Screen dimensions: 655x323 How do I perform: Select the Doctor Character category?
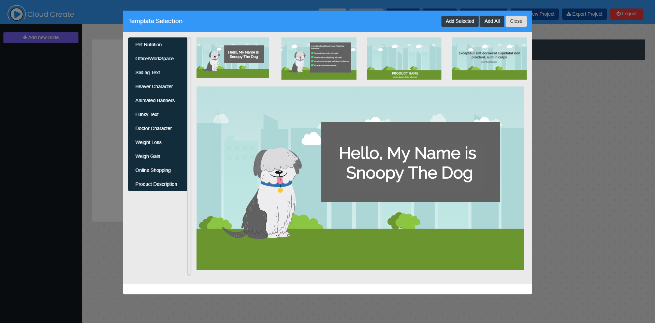coord(154,128)
